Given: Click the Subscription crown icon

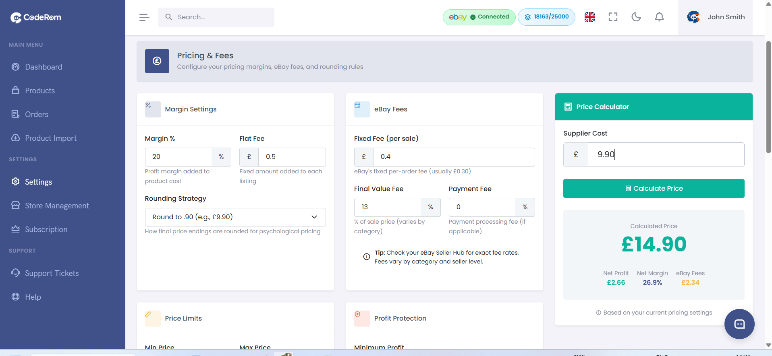Looking at the screenshot, I should click(x=16, y=229).
